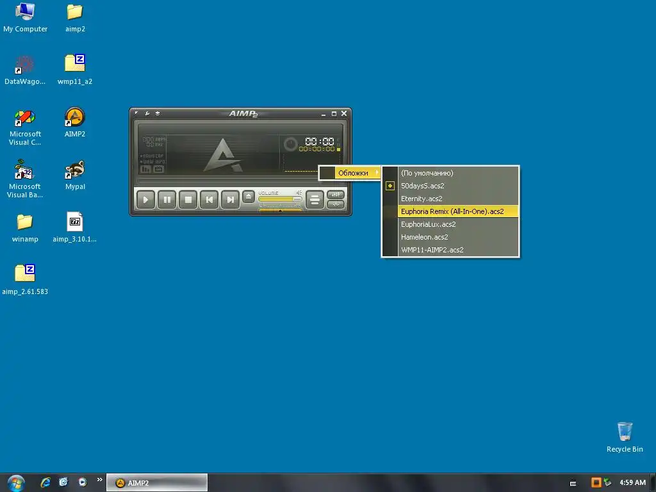Image resolution: width=656 pixels, height=492 pixels.
Task: Toggle the AUDIO CAP indicator
Action: pos(152,156)
